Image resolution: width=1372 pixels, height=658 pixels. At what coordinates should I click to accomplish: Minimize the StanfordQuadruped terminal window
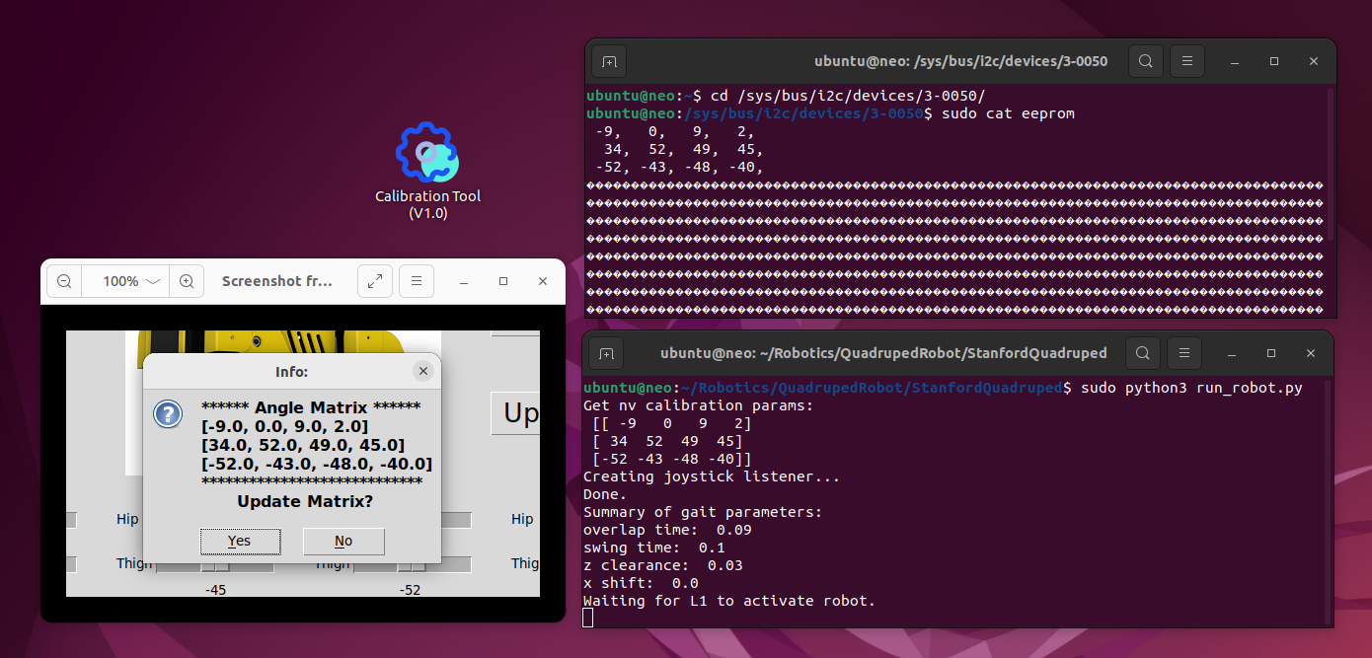[1232, 352]
